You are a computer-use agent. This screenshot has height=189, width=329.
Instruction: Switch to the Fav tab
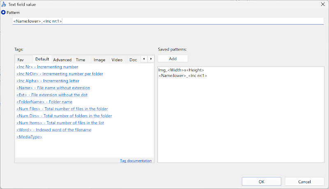click(x=21, y=60)
